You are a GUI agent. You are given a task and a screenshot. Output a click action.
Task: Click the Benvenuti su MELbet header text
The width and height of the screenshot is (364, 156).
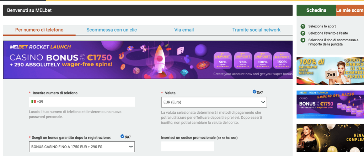click(x=29, y=10)
